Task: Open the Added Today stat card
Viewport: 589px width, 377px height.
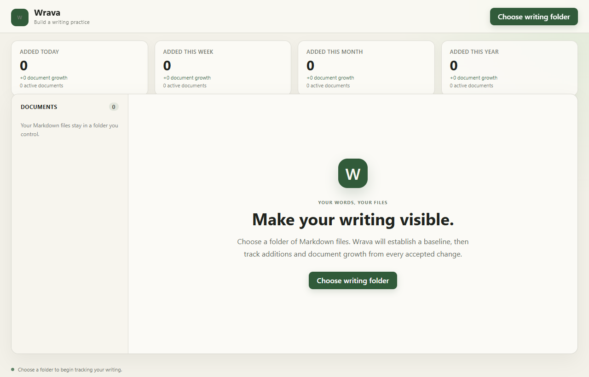Action: (80, 68)
